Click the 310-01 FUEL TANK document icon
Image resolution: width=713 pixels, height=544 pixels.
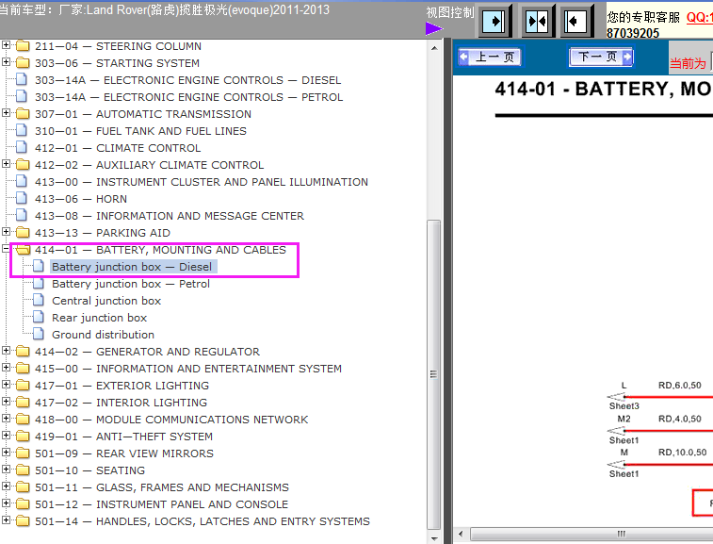point(22,130)
